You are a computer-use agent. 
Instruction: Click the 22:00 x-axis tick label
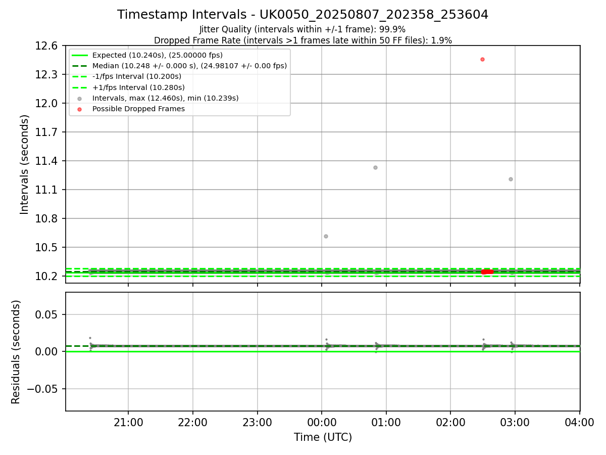tap(193, 422)
